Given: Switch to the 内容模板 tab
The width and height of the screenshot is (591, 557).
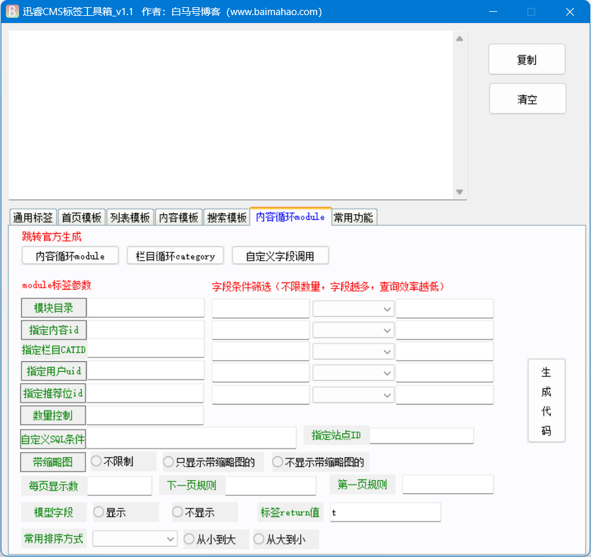Looking at the screenshot, I should (179, 217).
